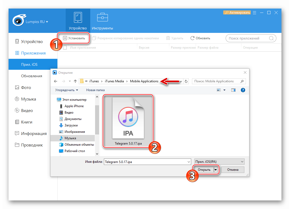The width and height of the screenshot is (290, 209).
Task: Select the Telegram 5.0.17.ipa file
Action: [128, 121]
